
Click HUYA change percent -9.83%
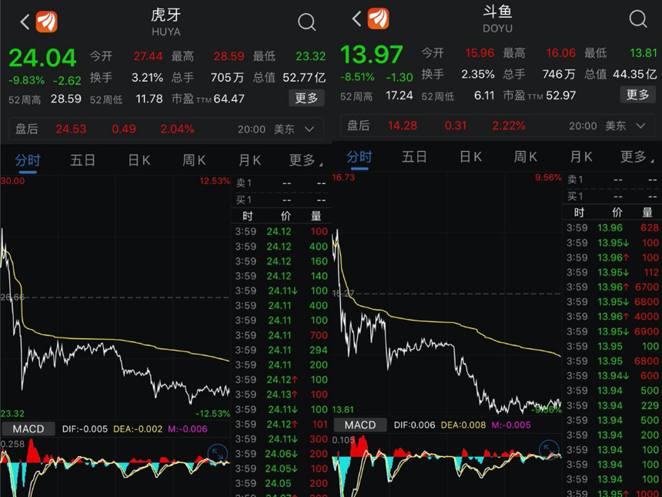point(26,80)
